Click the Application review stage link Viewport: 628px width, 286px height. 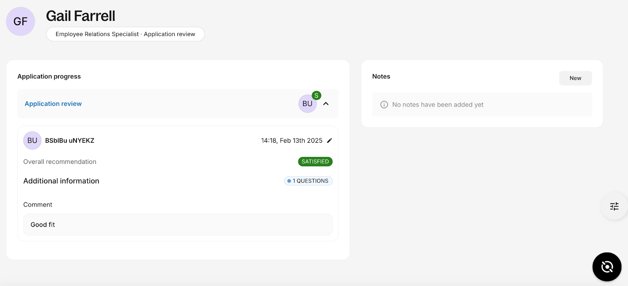point(53,104)
